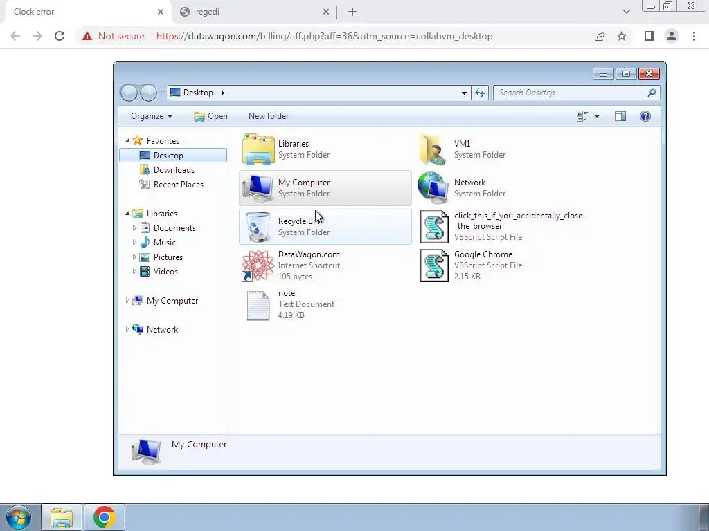The image size is (709, 531).
Task: Open the Windows Start orb
Action: pos(19,517)
